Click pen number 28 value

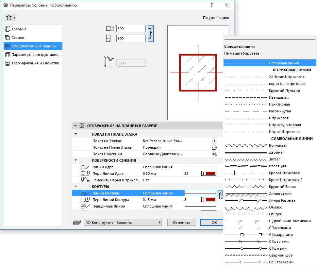tap(186, 174)
